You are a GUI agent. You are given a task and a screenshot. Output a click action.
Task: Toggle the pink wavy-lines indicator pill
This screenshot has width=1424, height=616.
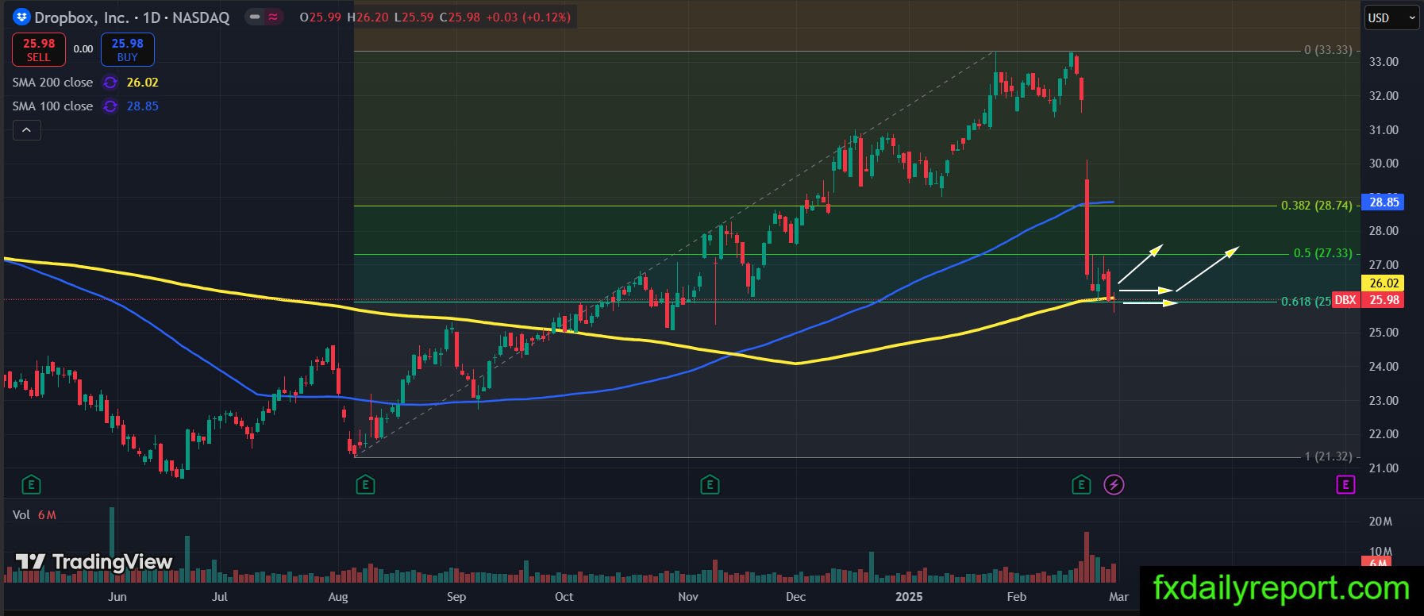(274, 17)
